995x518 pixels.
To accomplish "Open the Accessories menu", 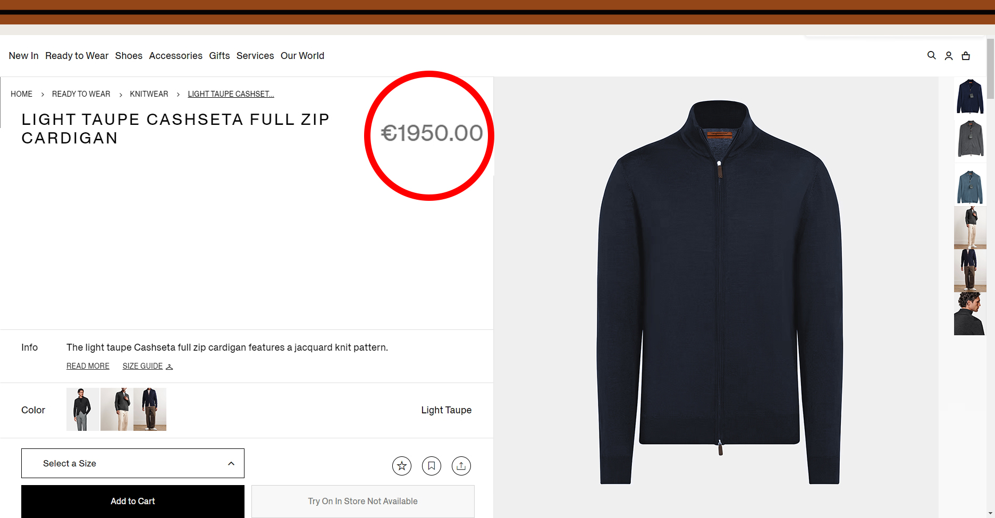I will tap(175, 56).
